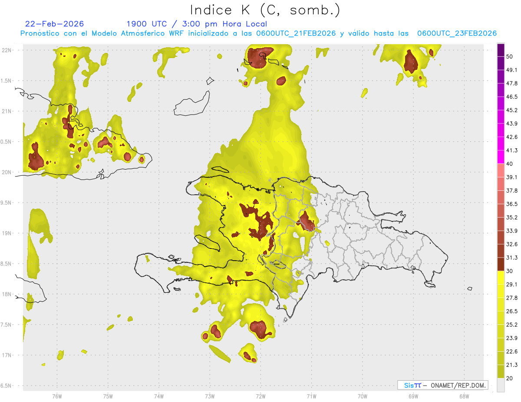The image size is (521, 402).
Task: Click "1900 UTC / 3:00 pm Hora Local"
Action: 197,24
